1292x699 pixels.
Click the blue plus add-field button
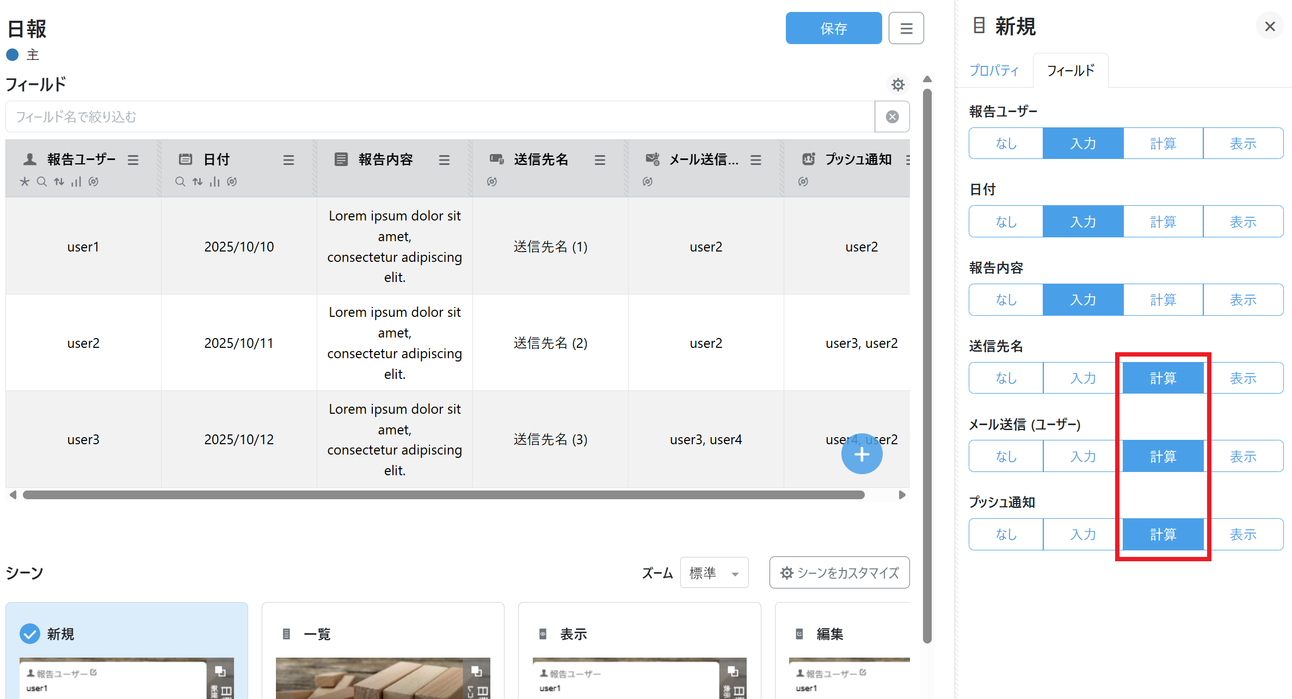(x=862, y=454)
